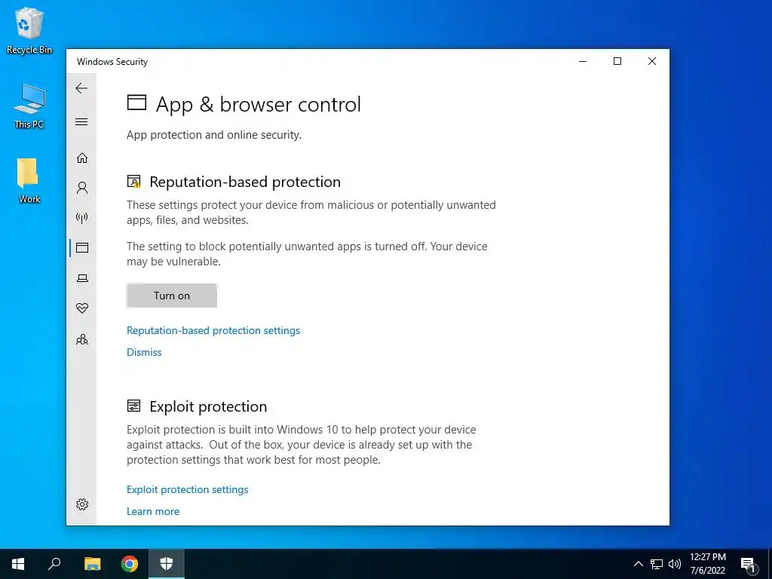Open the Home section in the sidebar
This screenshot has height=579, width=772.
click(x=82, y=158)
